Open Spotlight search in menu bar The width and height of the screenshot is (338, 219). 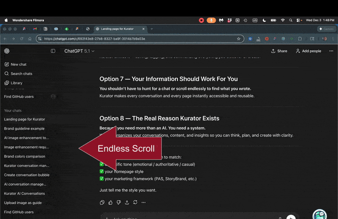[291, 20]
